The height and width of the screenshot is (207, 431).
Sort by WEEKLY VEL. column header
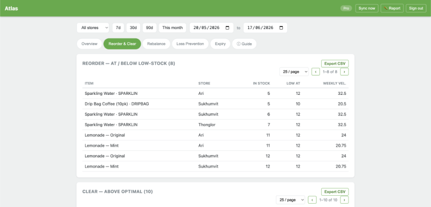click(335, 84)
